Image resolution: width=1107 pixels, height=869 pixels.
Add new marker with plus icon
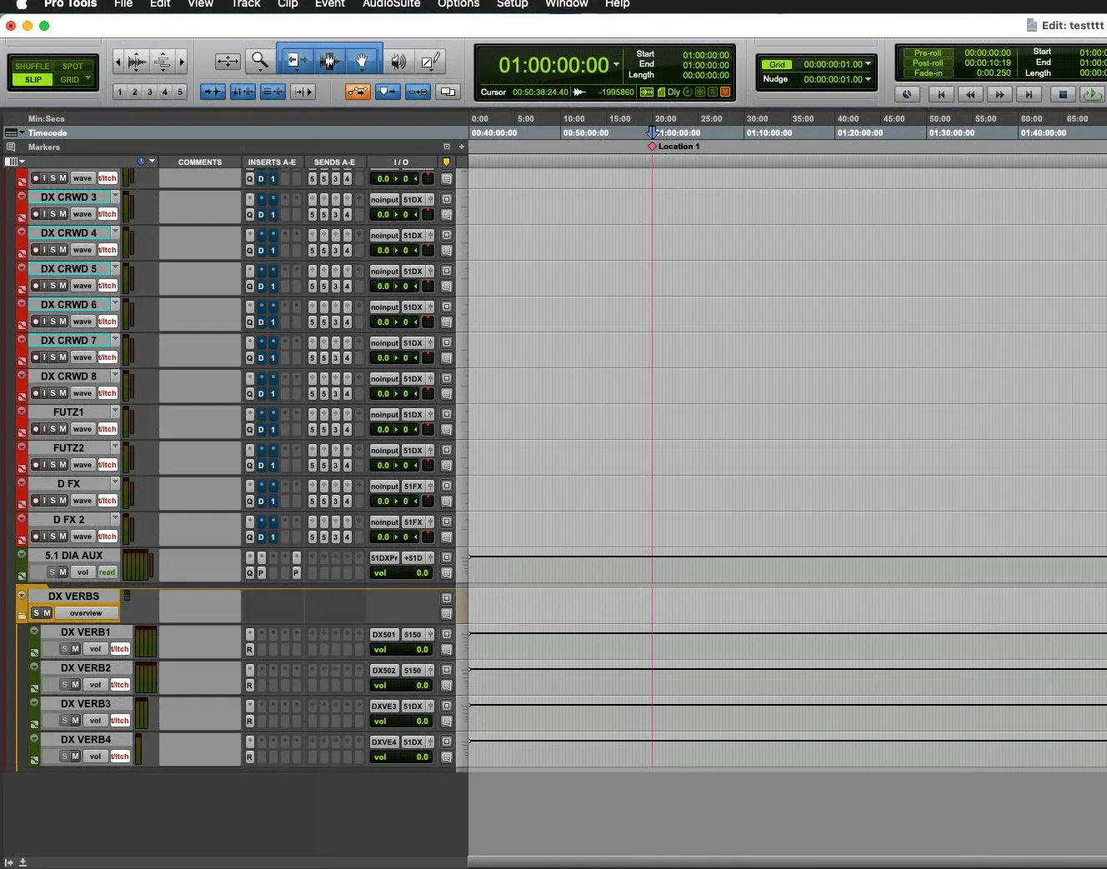[x=462, y=147]
